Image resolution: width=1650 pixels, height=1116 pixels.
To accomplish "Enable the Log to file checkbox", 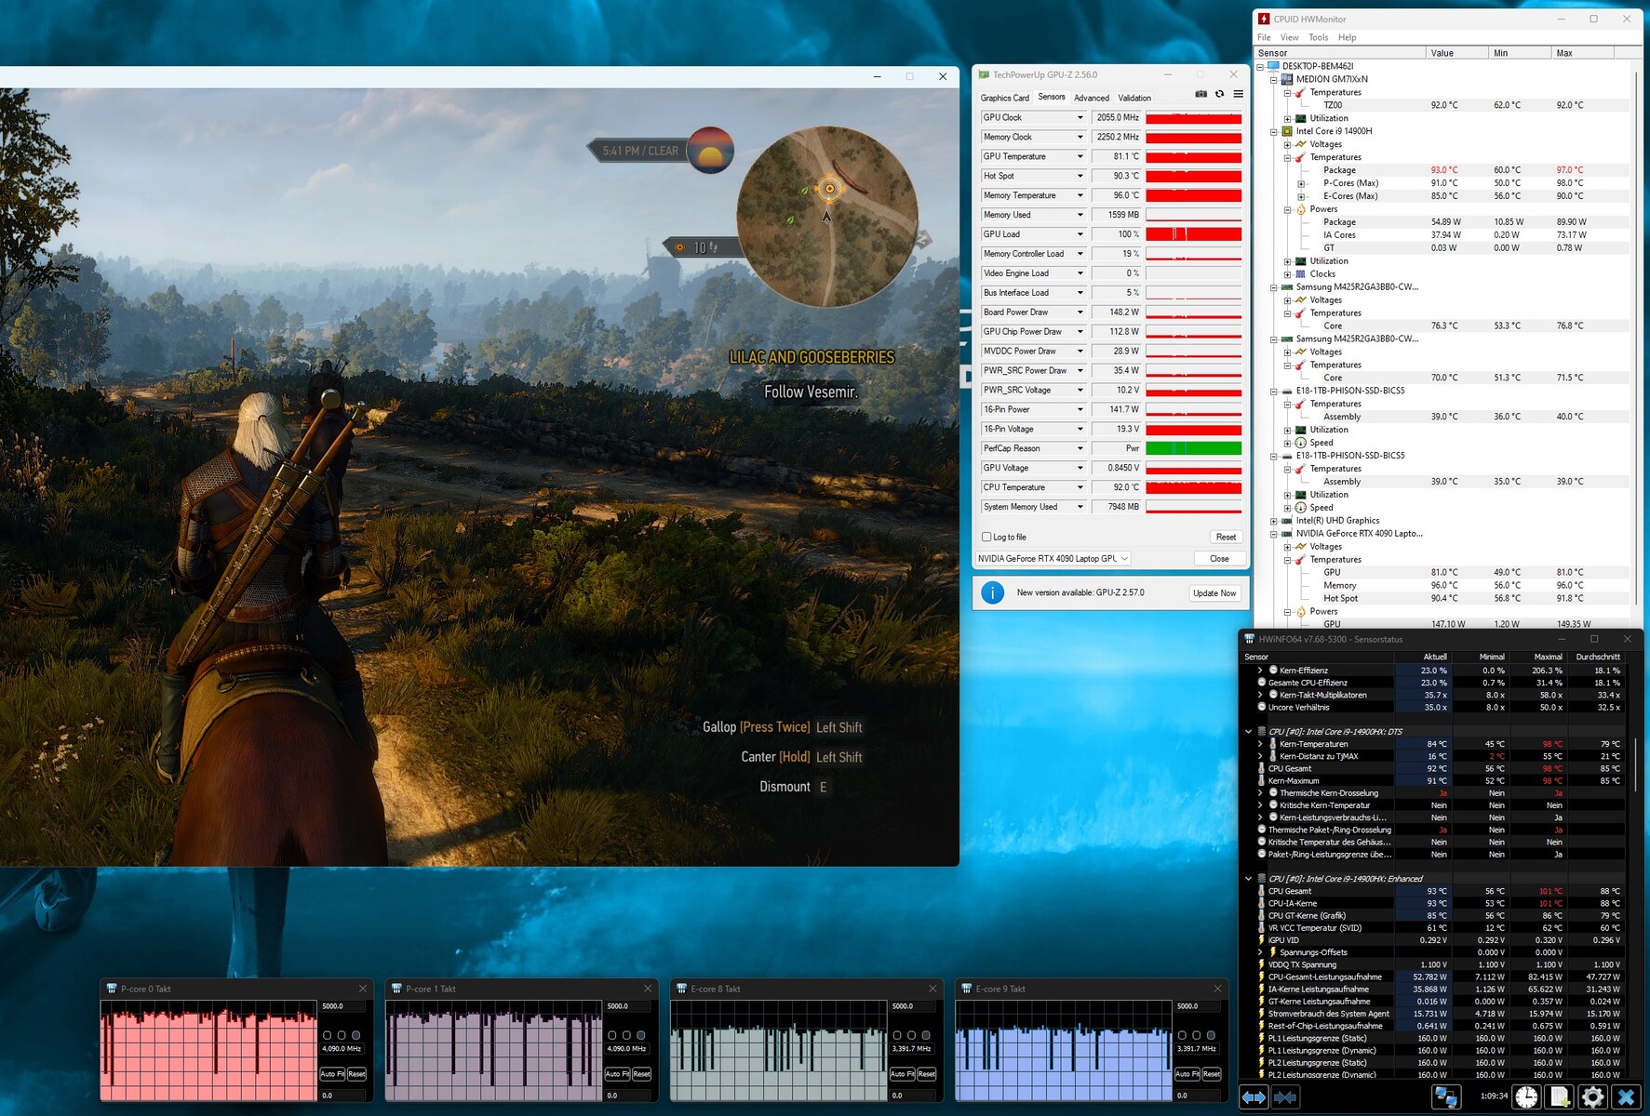I will tap(986, 537).
